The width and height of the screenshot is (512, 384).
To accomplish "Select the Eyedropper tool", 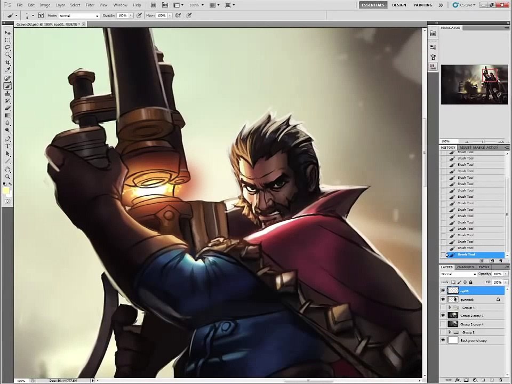I will (x=7, y=70).
